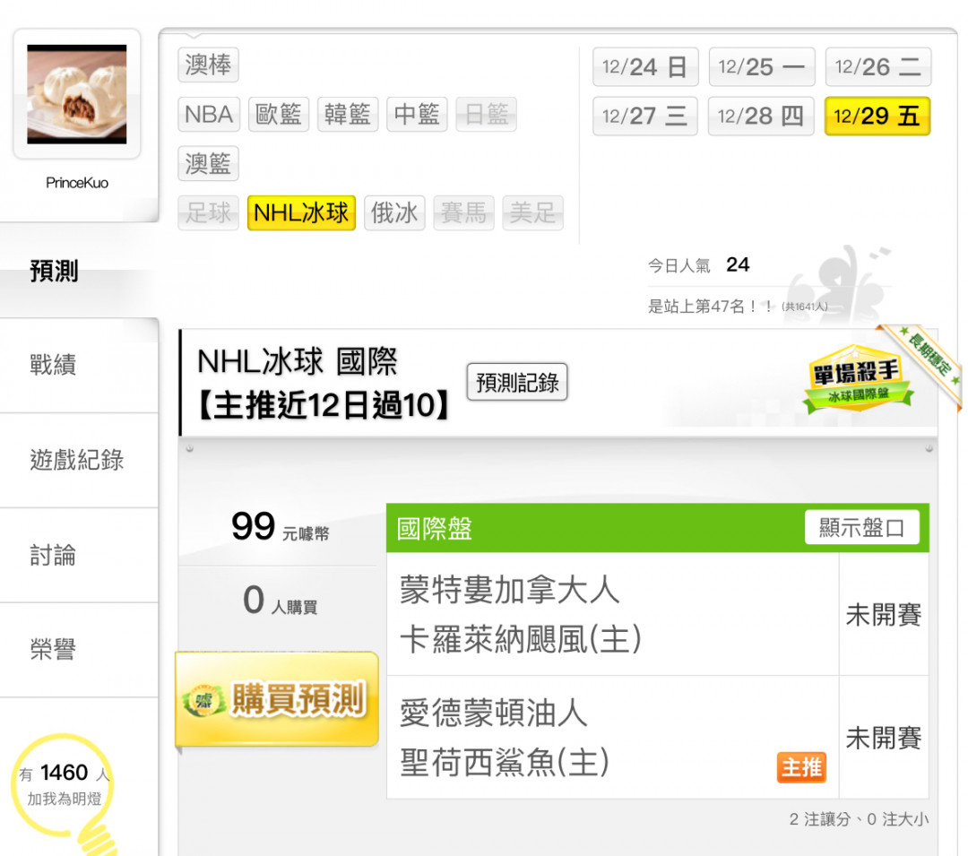
Task: Select the 俄冰 league filter
Action: [x=394, y=213]
